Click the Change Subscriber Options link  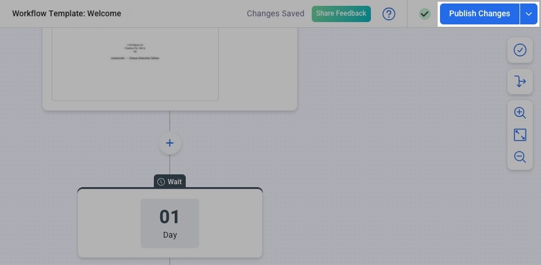pos(143,58)
